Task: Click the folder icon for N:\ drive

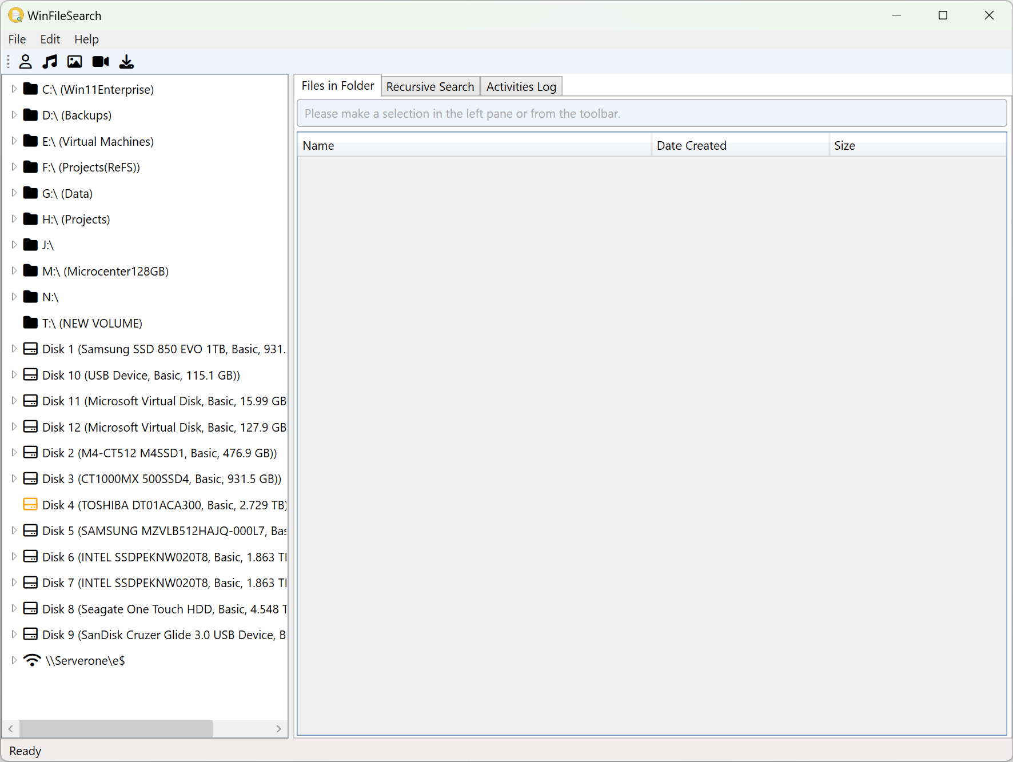Action: [x=30, y=297]
